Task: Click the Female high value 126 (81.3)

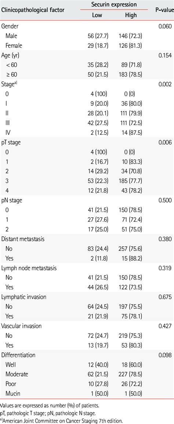Action: pyautogui.click(x=131, y=44)
